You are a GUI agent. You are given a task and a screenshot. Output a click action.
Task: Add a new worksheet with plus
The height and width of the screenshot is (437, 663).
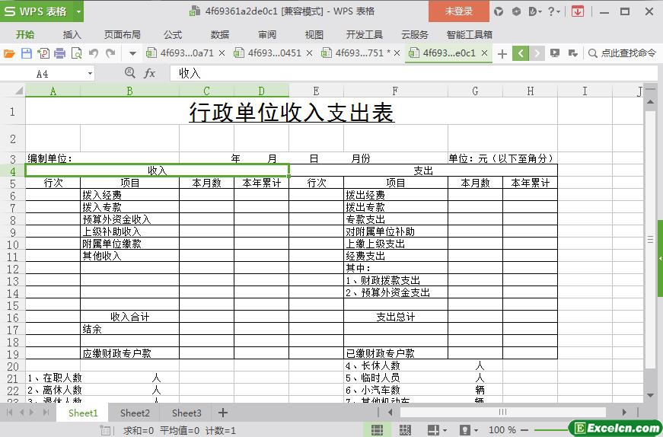223,413
